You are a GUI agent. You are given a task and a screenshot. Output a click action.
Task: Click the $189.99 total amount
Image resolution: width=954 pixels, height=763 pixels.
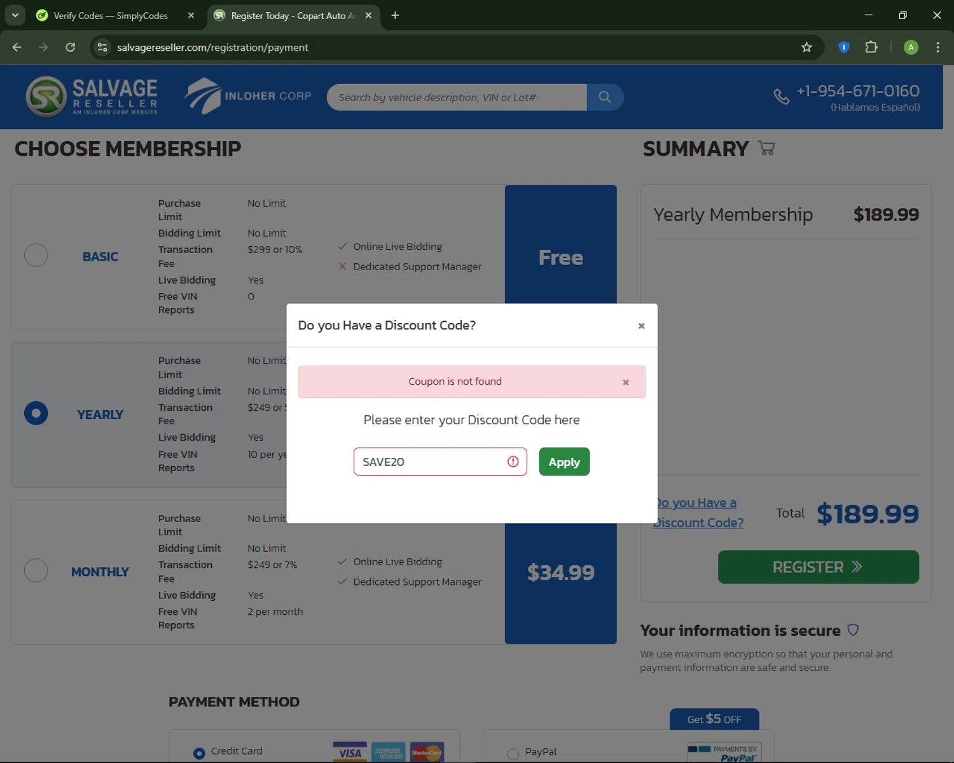868,514
